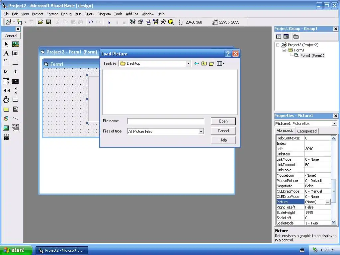Image resolution: width=340 pixels, height=255 pixels.
Task: Go back in Load Picture dialog
Action: (x=197, y=63)
